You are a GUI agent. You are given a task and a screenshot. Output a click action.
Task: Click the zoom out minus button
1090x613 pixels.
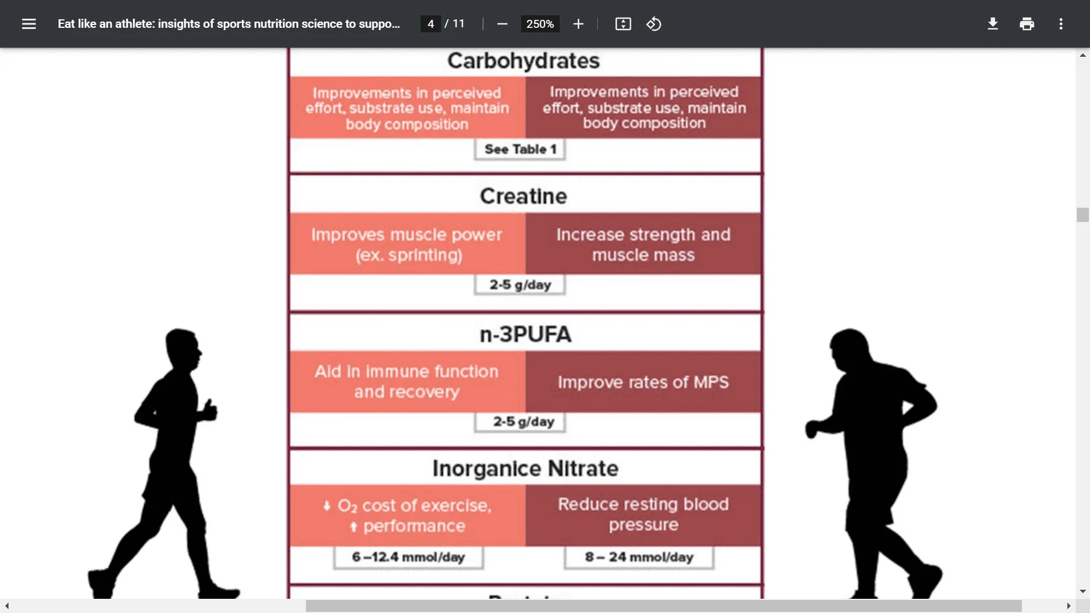coord(502,24)
